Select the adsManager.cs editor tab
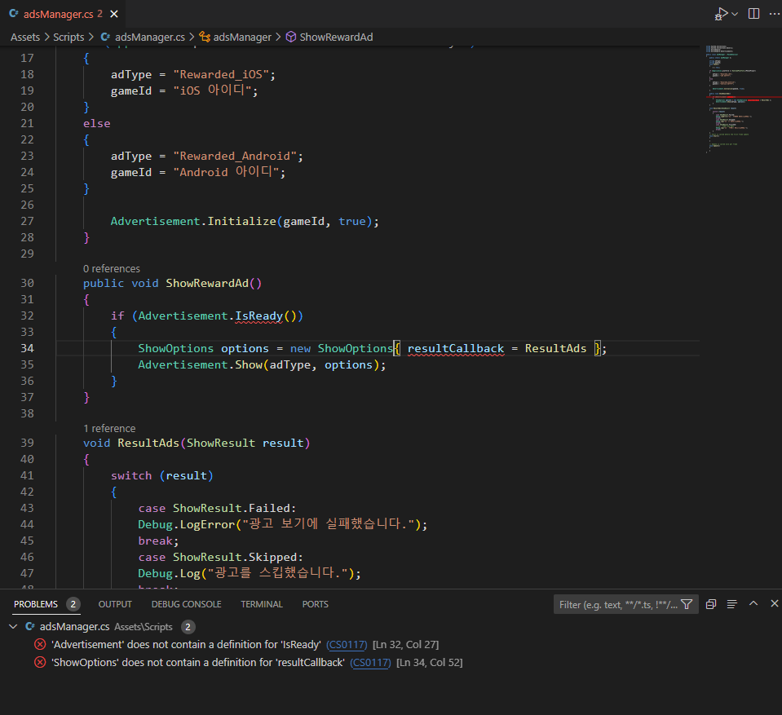The width and height of the screenshot is (782, 715). tap(62, 14)
